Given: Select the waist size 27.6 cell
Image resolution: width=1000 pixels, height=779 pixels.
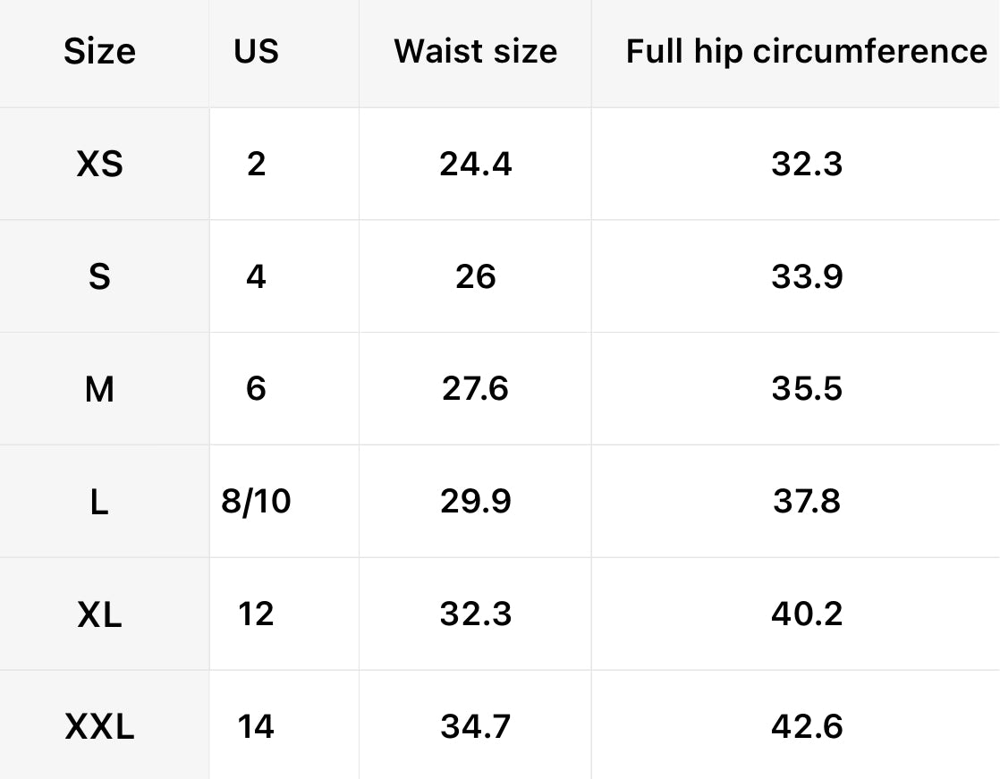Looking at the screenshot, I should point(475,390).
